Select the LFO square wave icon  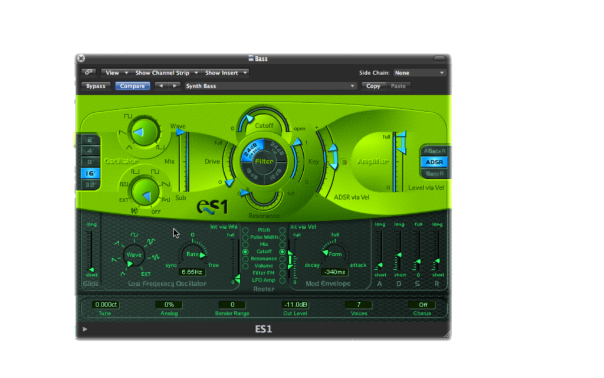(134, 234)
